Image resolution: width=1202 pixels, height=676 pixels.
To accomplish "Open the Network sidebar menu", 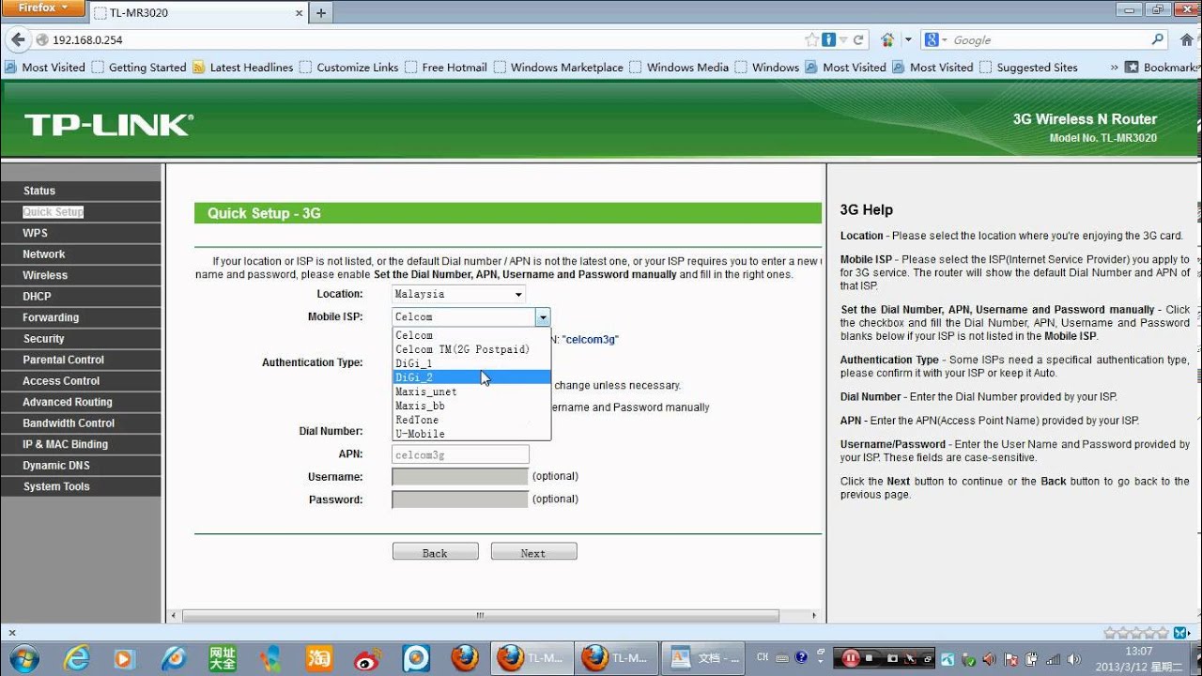I will pyautogui.click(x=81, y=254).
